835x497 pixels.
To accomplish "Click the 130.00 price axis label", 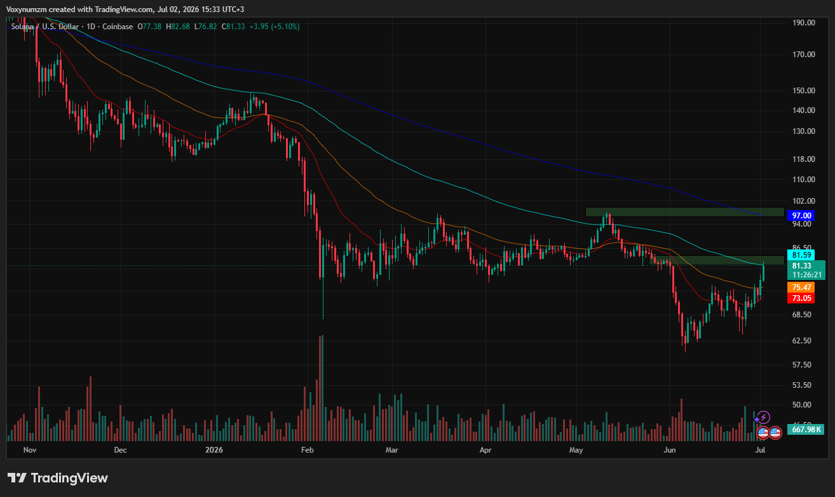I will click(804, 131).
